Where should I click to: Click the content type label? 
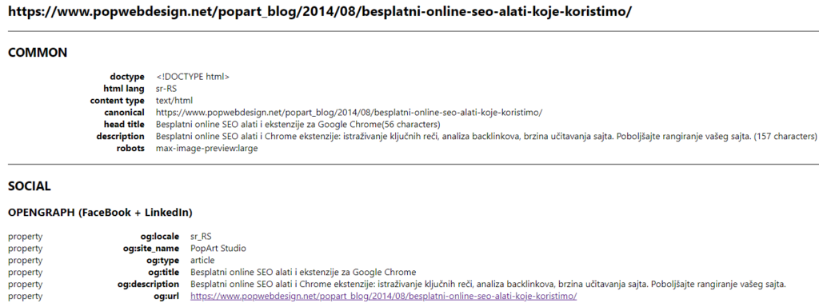pyautogui.click(x=117, y=101)
